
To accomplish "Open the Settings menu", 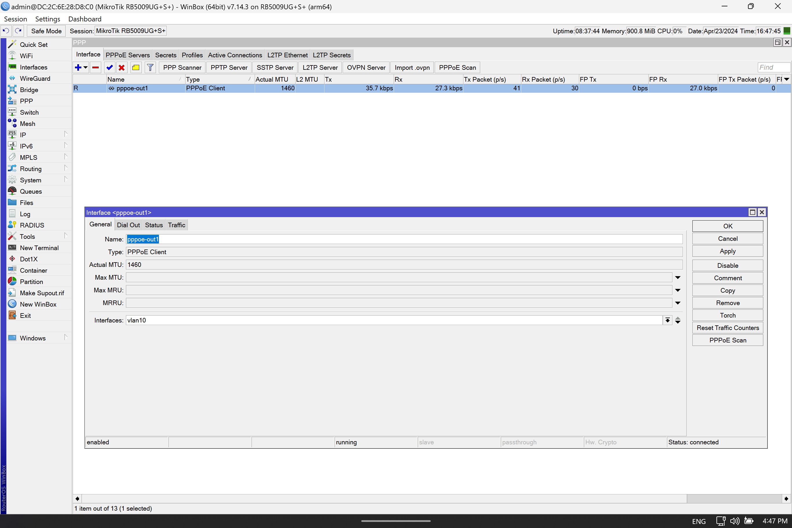I will pos(47,19).
